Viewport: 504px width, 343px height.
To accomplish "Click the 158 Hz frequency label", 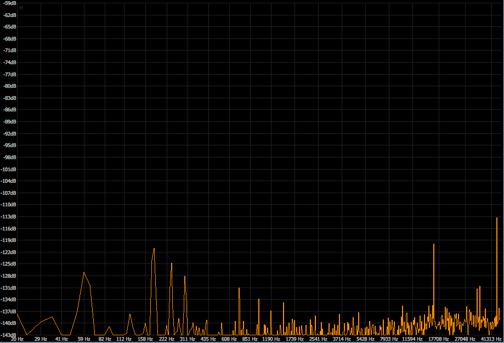I will point(145,339).
